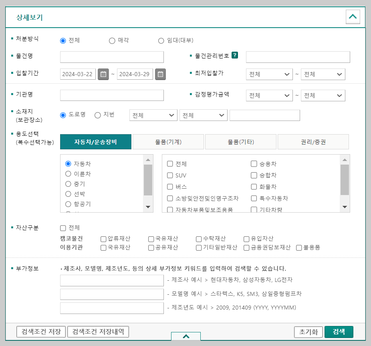Open the 감정평가금액 lower bound dropdown
This screenshot has height=346, width=371.
tap(269, 95)
